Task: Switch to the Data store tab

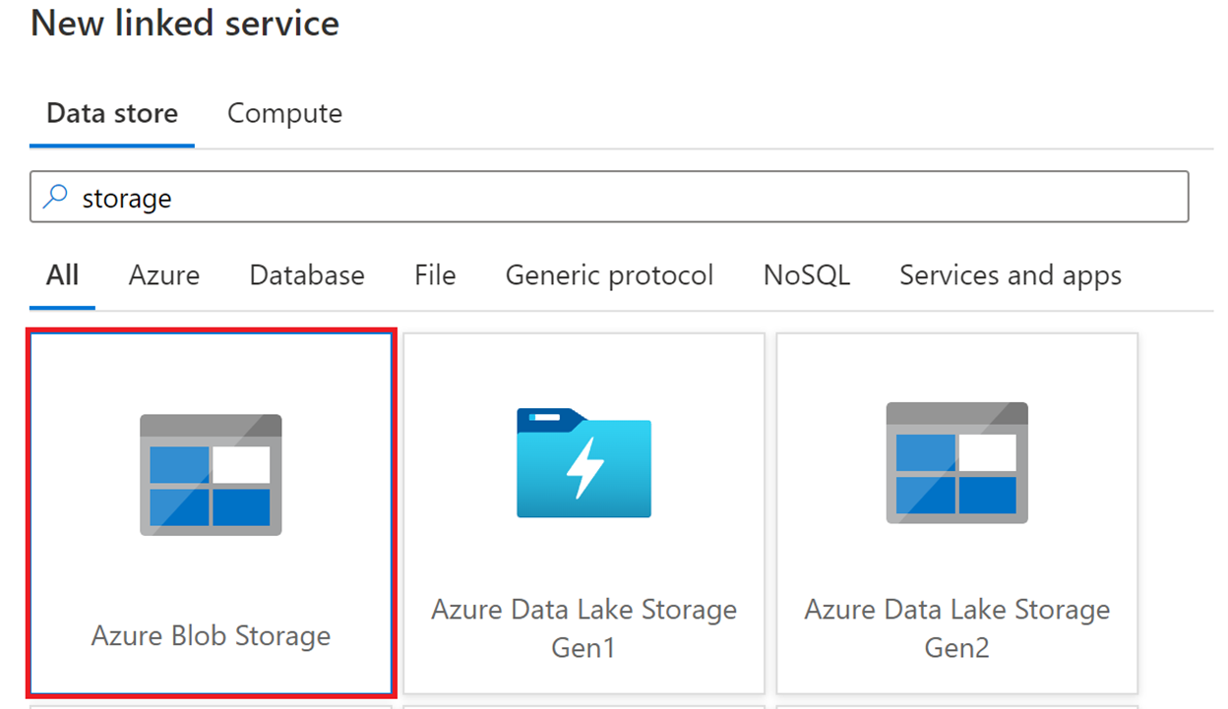Action: (x=112, y=113)
